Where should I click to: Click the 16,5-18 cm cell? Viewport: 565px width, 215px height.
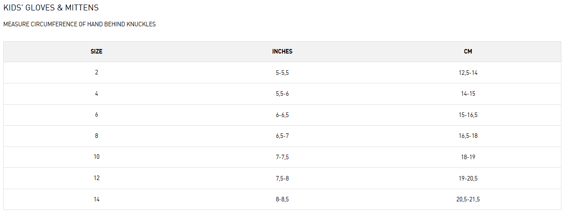coord(468,136)
